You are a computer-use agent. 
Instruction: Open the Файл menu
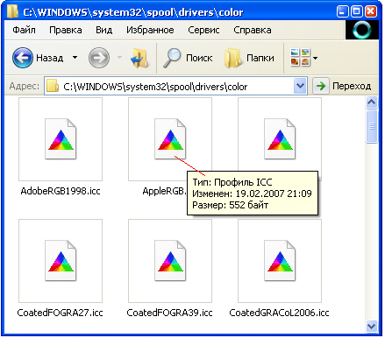(x=24, y=30)
